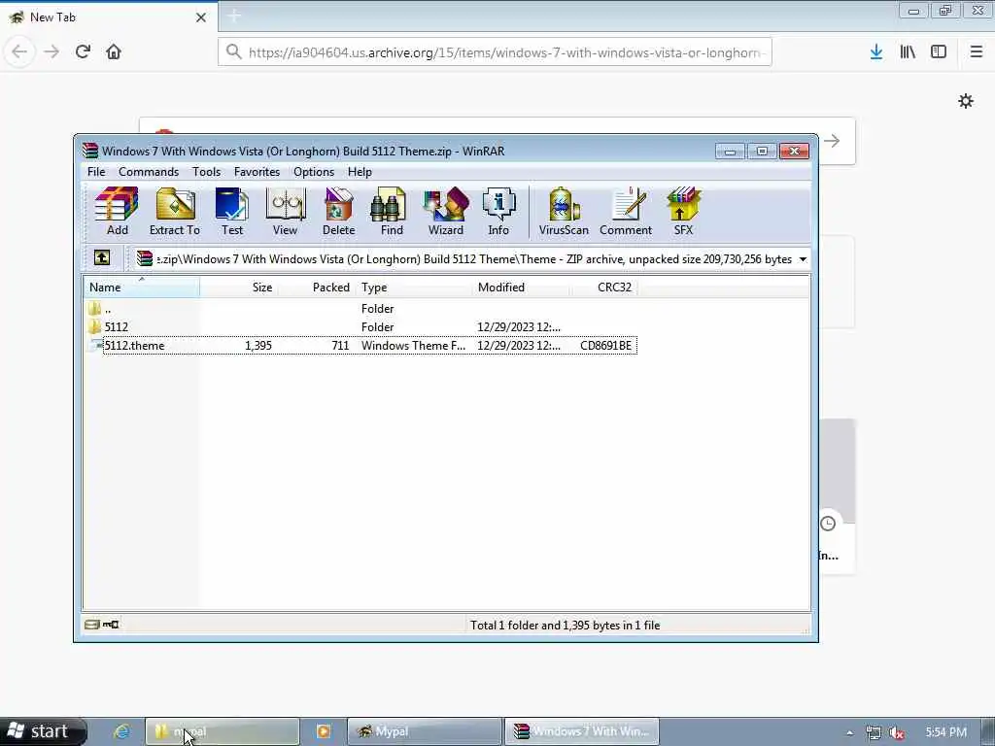
Task: Click the browser URL address bar
Action: (x=495, y=52)
